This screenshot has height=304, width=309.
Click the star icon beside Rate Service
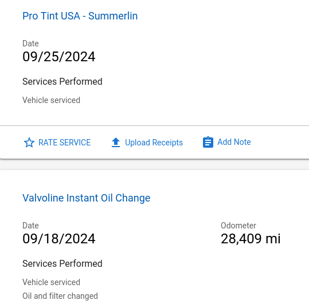pos(29,143)
